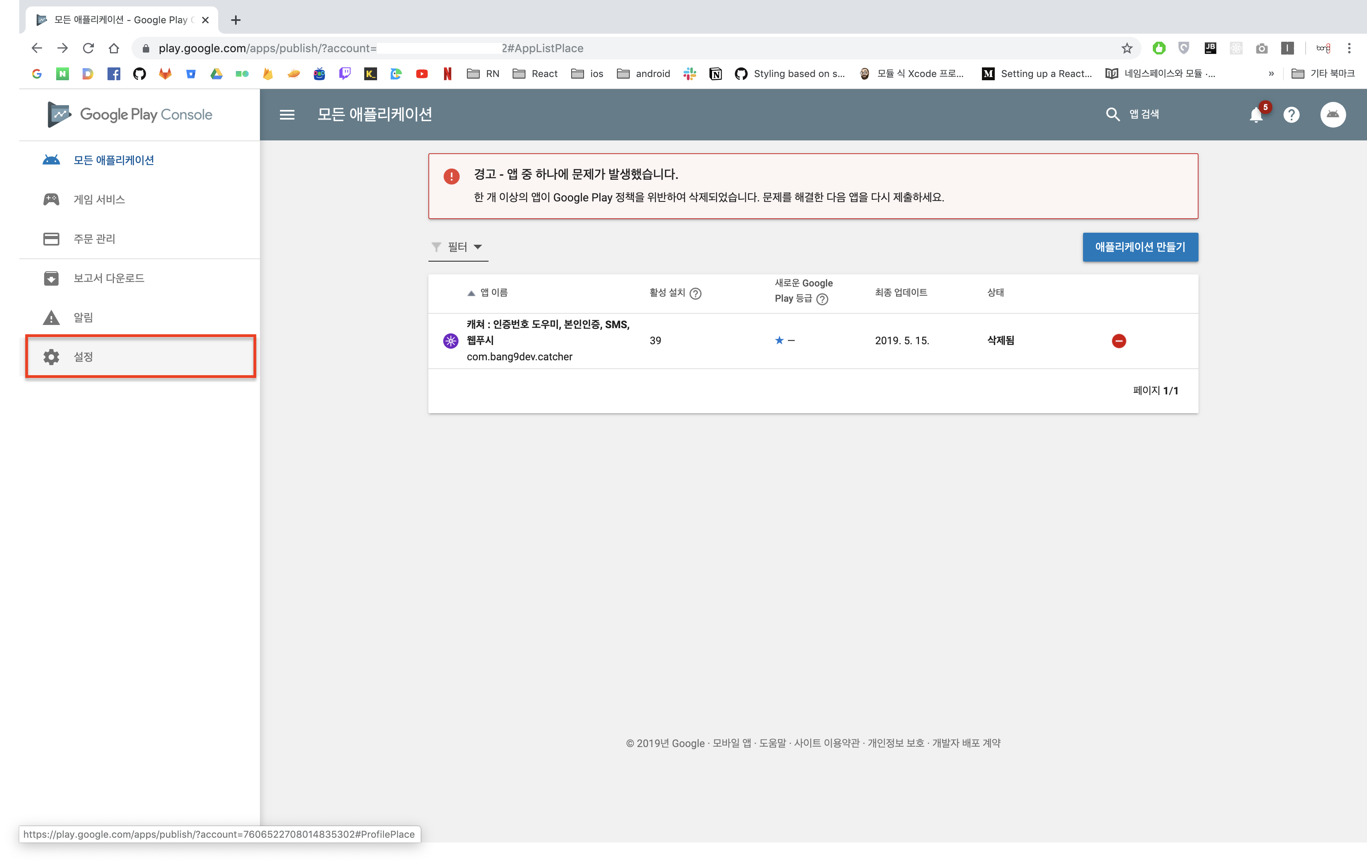Click the red removed status icon
1367x865 pixels.
click(1118, 341)
